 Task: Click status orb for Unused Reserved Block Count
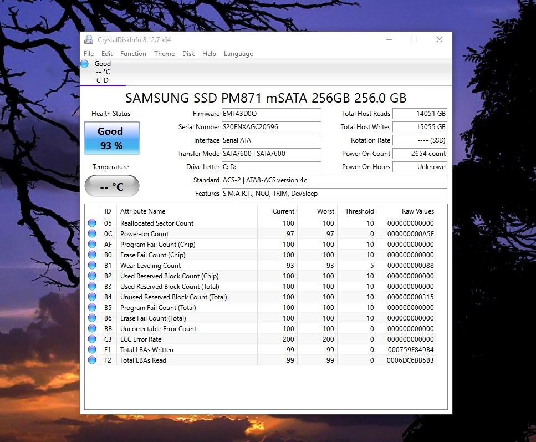pos(92,297)
